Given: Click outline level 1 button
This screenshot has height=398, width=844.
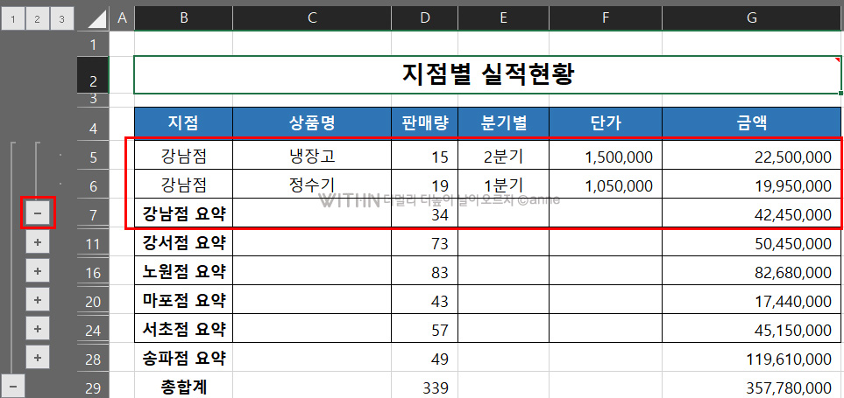Looking at the screenshot, I should click(x=13, y=19).
